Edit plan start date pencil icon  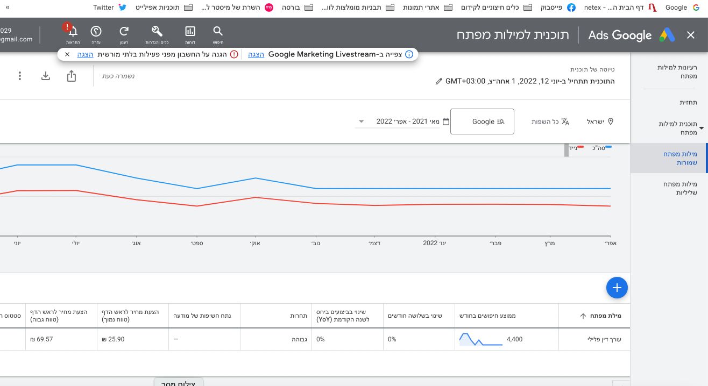[439, 82]
